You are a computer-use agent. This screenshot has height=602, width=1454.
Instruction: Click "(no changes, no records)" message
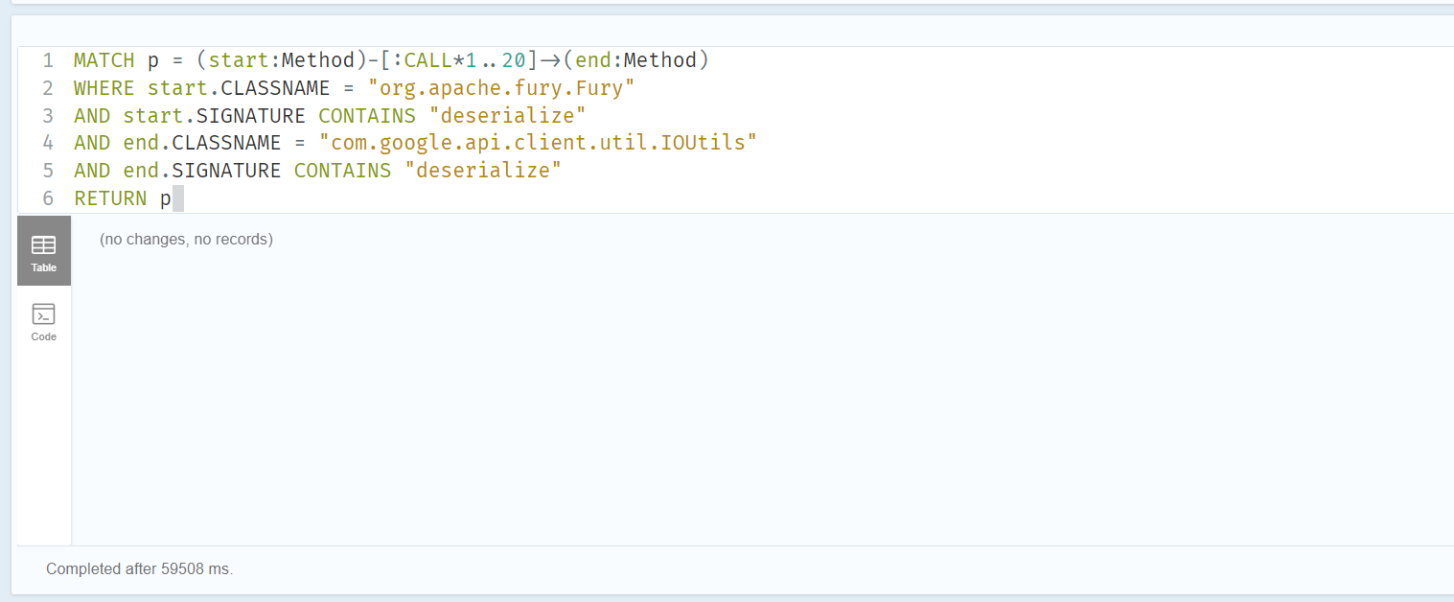coord(186,240)
